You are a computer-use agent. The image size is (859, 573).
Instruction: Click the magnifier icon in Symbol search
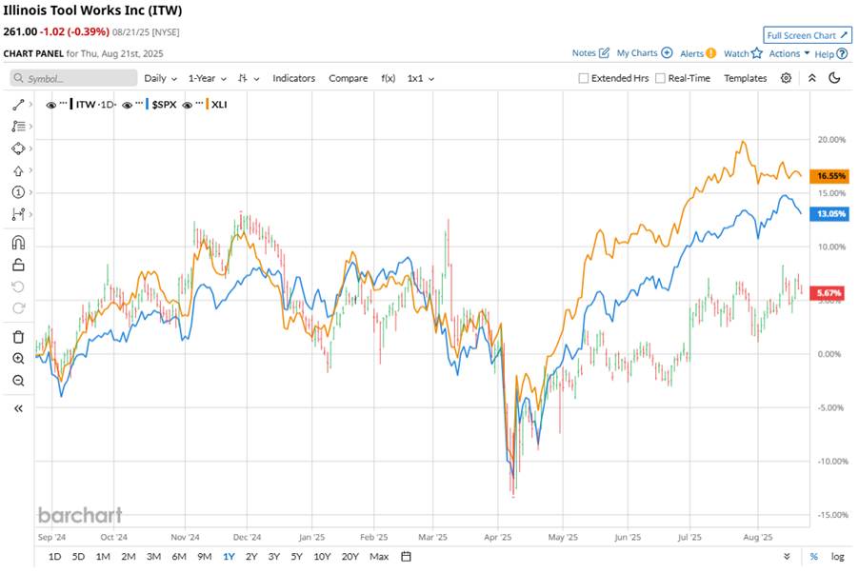[x=19, y=78]
